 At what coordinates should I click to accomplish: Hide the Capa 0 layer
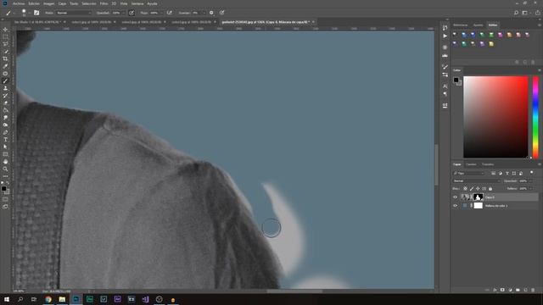click(455, 197)
